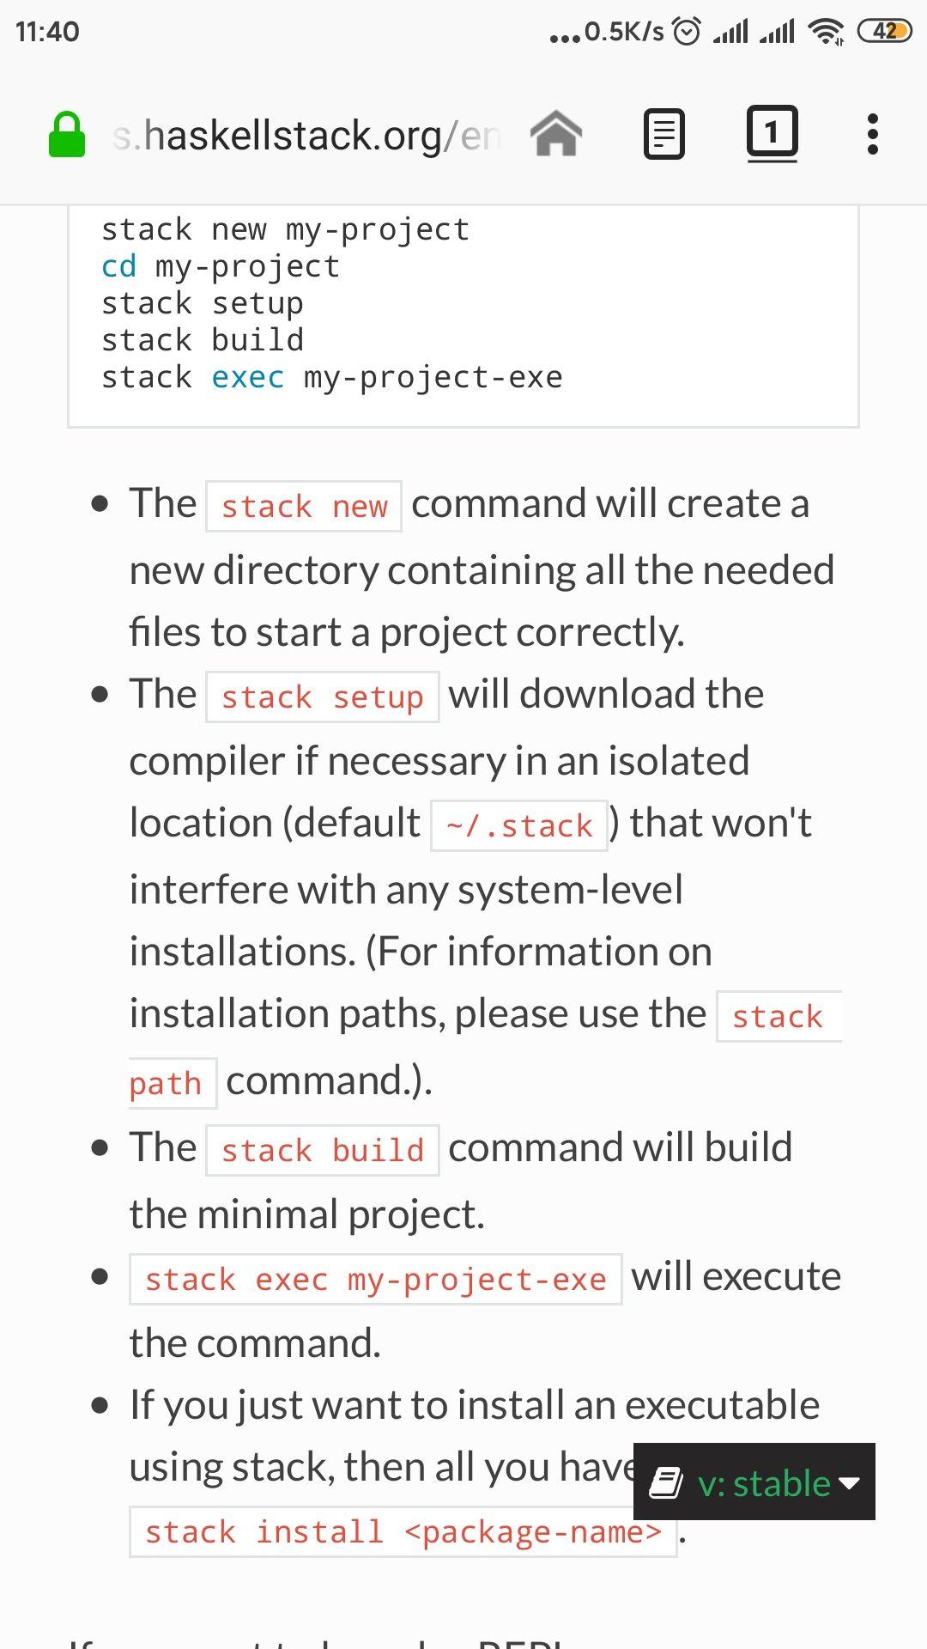Screen dimensions: 927x1649
Task: Tap the green secure padlock icon
Action: pos(67,135)
